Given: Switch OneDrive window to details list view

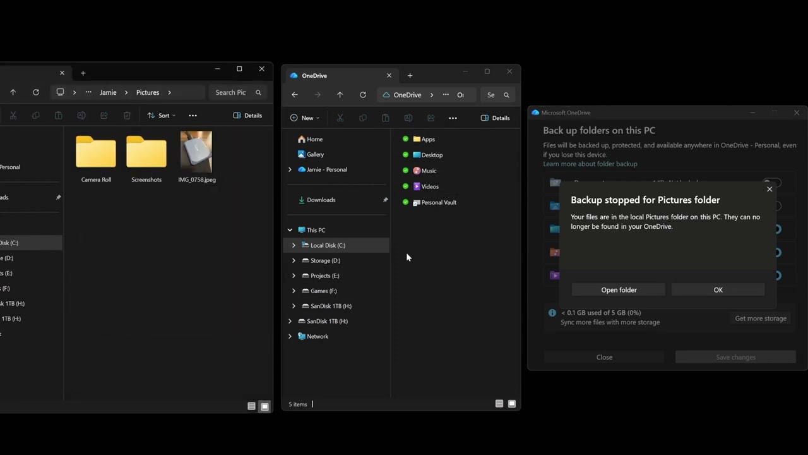Looking at the screenshot, I should (x=499, y=404).
